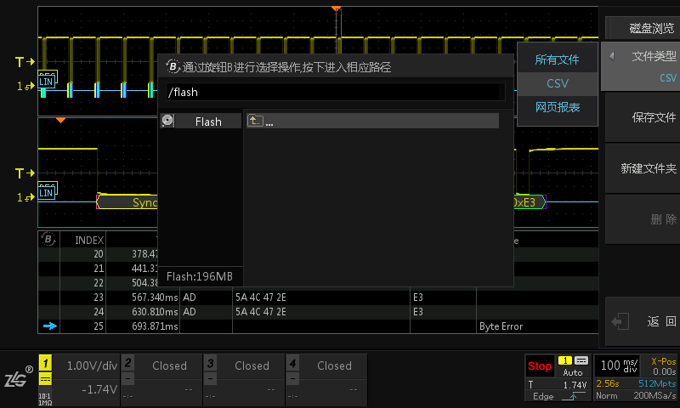Click the parent folder up icon

pos(255,122)
